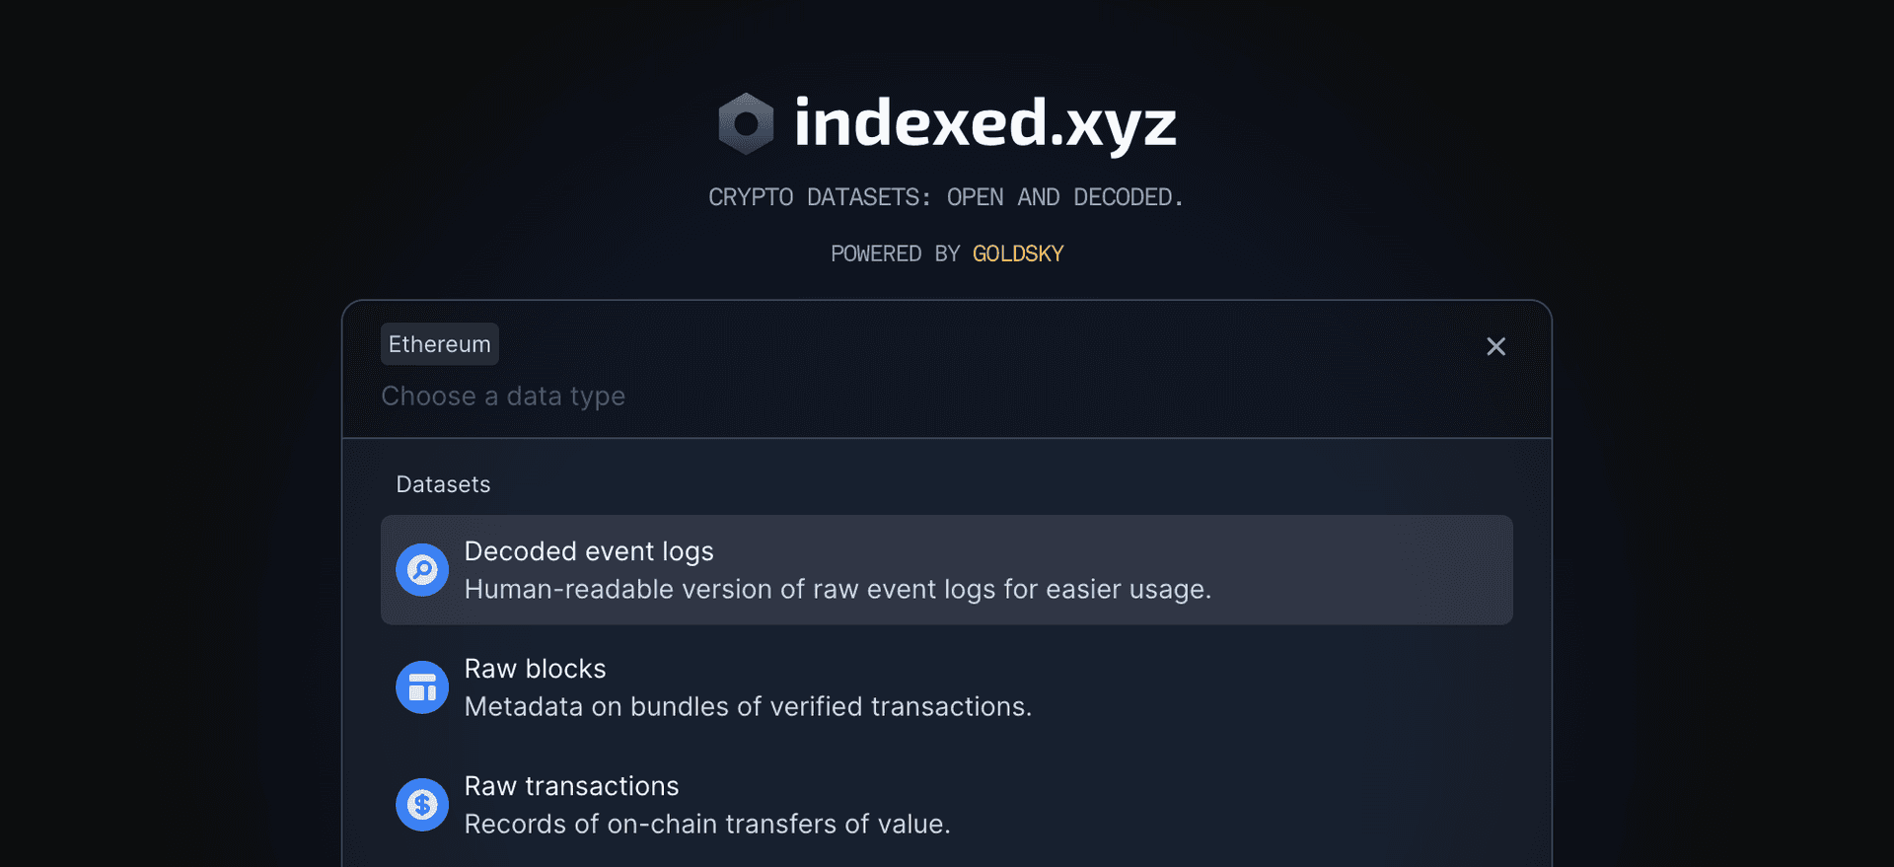Viewport: 1894px width, 867px height.
Task: Click the POWERED BY label
Action: point(876,253)
